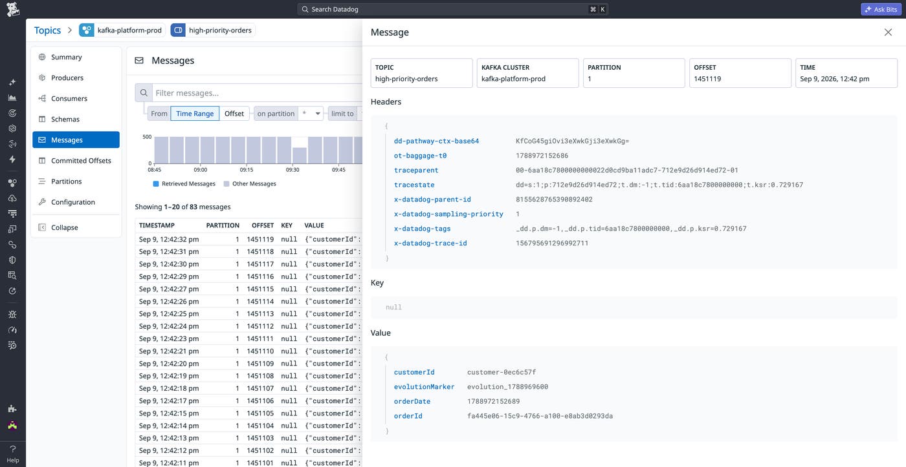Open the hexagon sidebar icon

pos(12,129)
